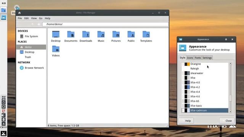The height and width of the screenshot is (137, 244).
Task: Select the Xfce-4.4 theme
Action: pos(205,92)
